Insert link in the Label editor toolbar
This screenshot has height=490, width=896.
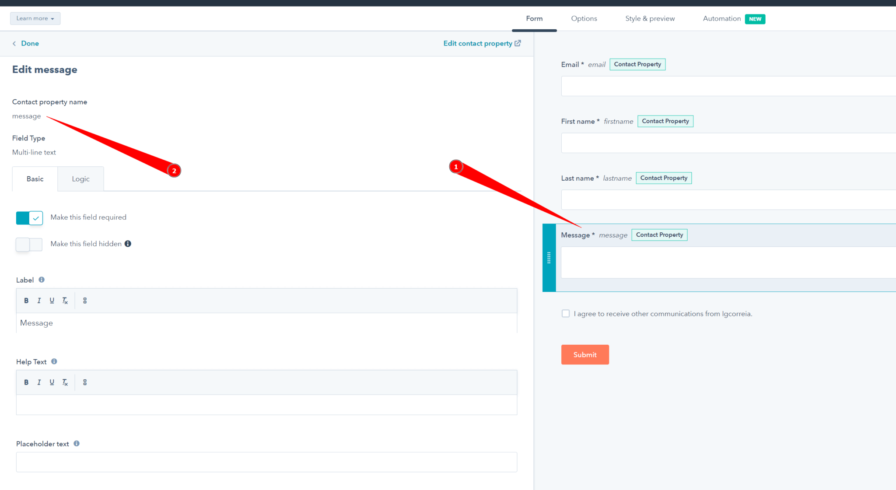pyautogui.click(x=85, y=301)
